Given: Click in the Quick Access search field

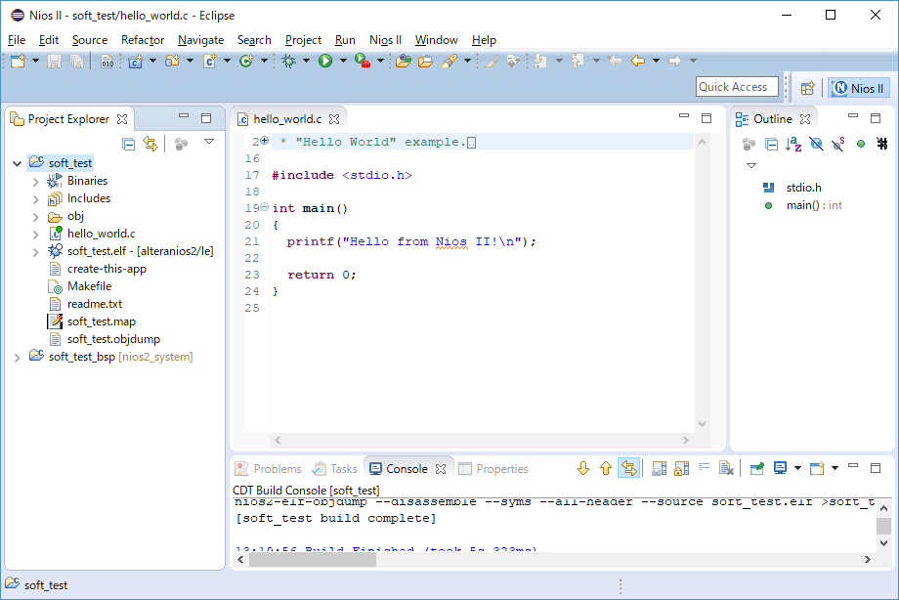Looking at the screenshot, I should pyautogui.click(x=736, y=87).
